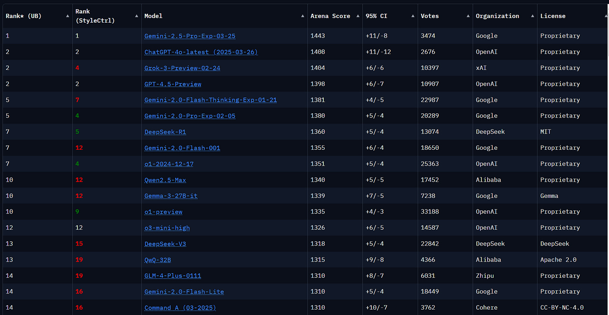Select the Arena Score 1404 cell
Viewport: 609px width, 315px height.
point(317,68)
